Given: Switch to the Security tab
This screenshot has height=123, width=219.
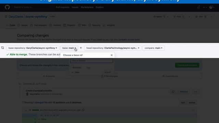Looking at the screenshot, I should [x=94, y=25].
